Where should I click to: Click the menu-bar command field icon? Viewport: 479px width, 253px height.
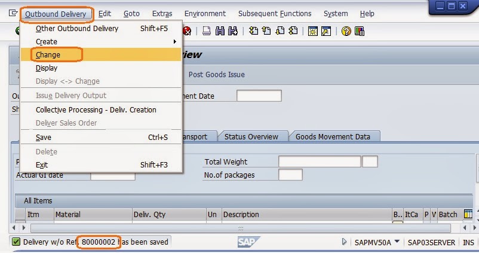click(13, 13)
